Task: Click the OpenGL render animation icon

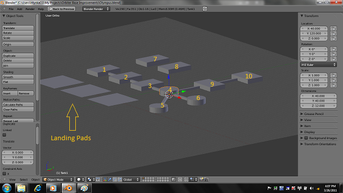Action: tap(206, 179)
